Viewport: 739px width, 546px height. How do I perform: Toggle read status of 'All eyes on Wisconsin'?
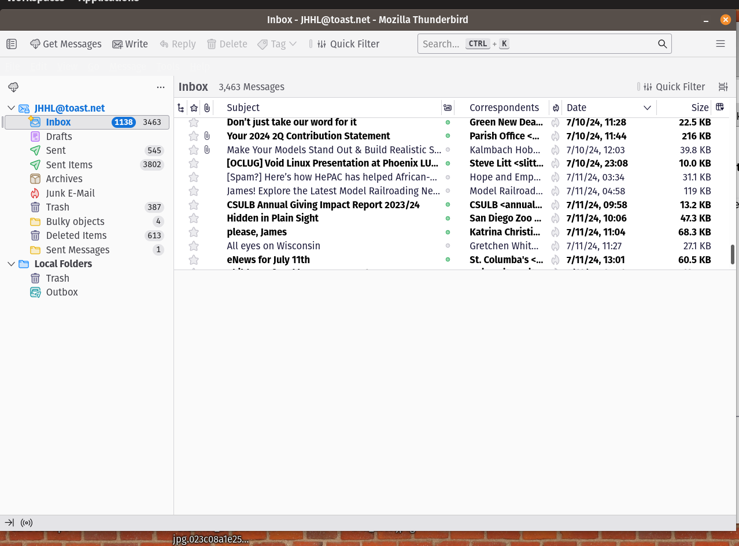tap(448, 246)
